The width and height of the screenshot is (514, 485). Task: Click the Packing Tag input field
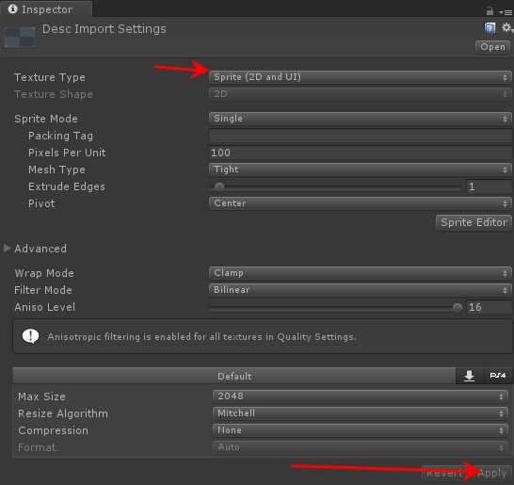360,136
